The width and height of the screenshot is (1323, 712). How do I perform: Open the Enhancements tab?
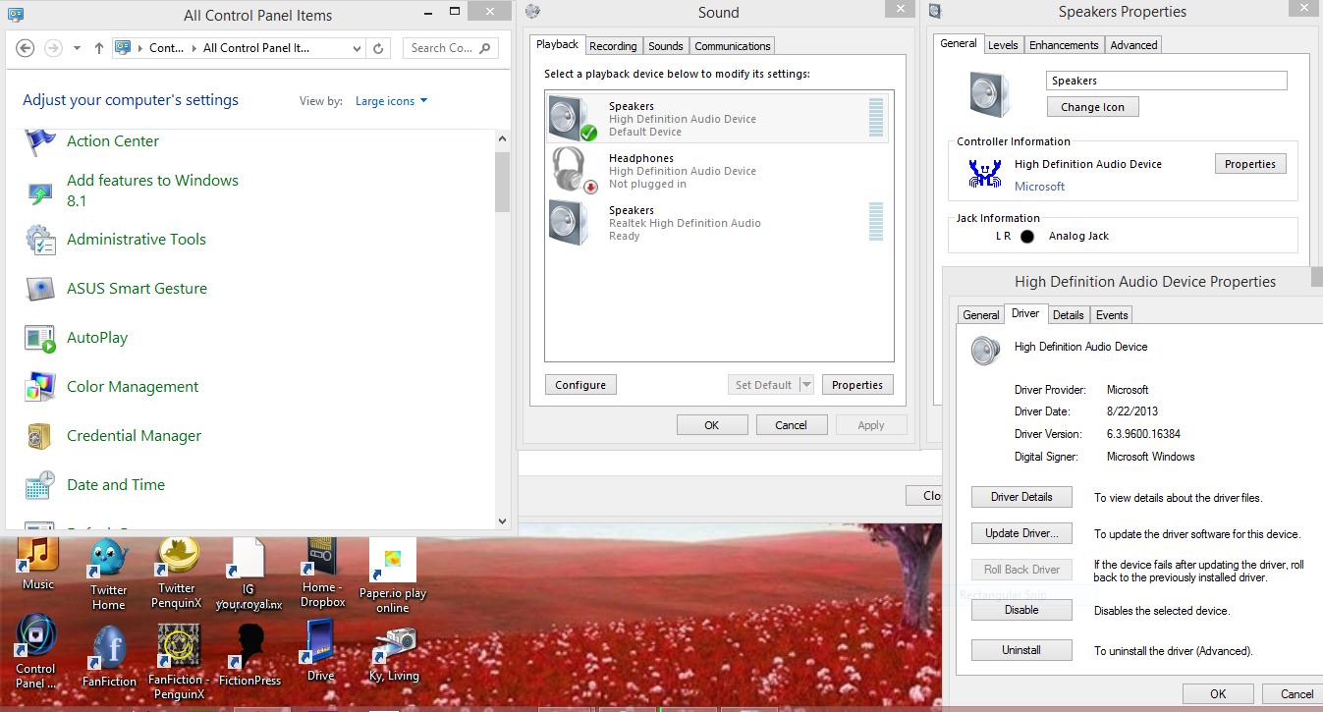pos(1064,45)
